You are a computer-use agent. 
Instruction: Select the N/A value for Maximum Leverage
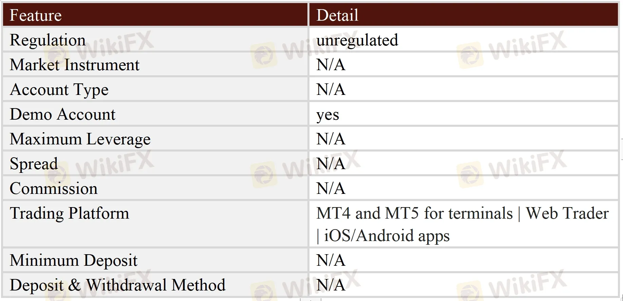(331, 139)
